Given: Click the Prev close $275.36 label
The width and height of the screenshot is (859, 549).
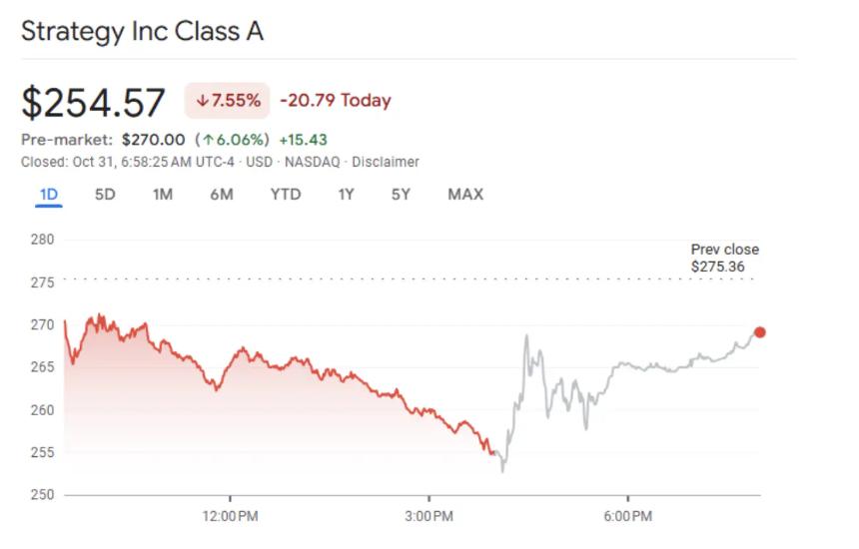Looking at the screenshot, I should [724, 258].
